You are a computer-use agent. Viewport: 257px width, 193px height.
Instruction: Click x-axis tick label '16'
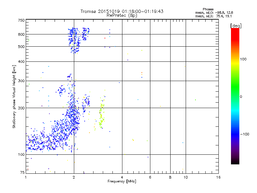coord(218,177)
